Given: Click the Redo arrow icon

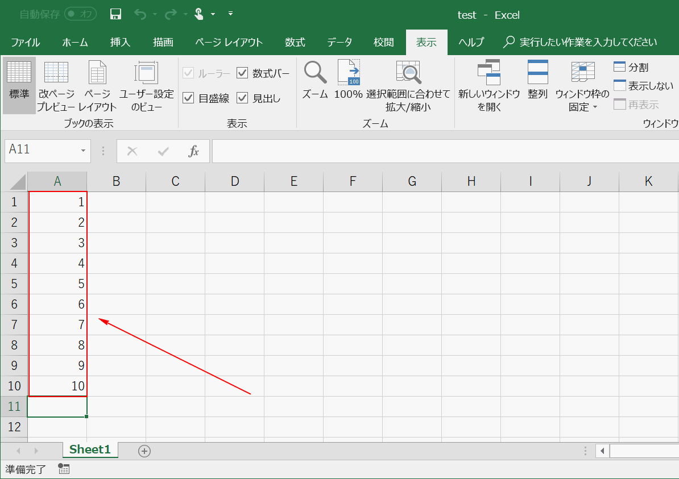Looking at the screenshot, I should 171,14.
